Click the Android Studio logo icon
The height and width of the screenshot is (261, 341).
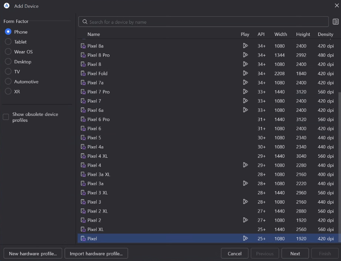point(7,6)
